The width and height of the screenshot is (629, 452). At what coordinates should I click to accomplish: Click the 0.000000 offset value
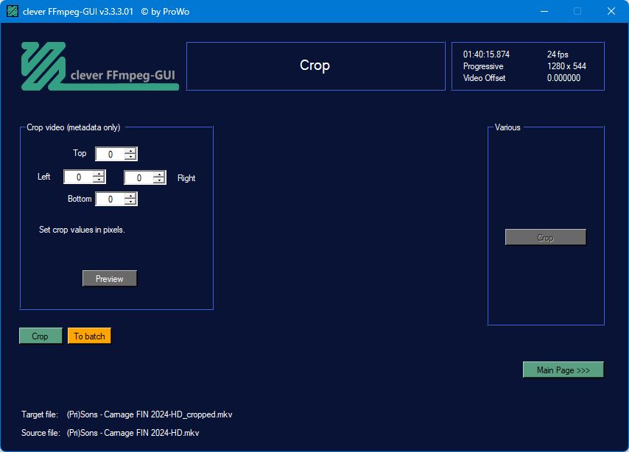[563, 78]
